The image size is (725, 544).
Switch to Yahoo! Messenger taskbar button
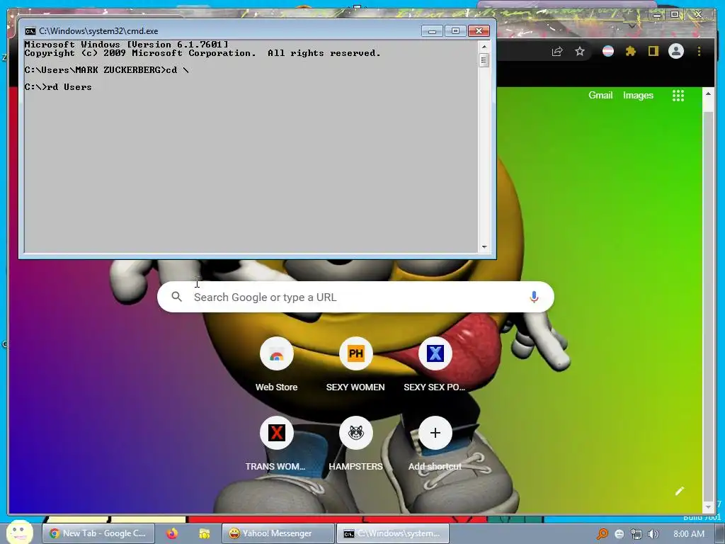pos(278,533)
